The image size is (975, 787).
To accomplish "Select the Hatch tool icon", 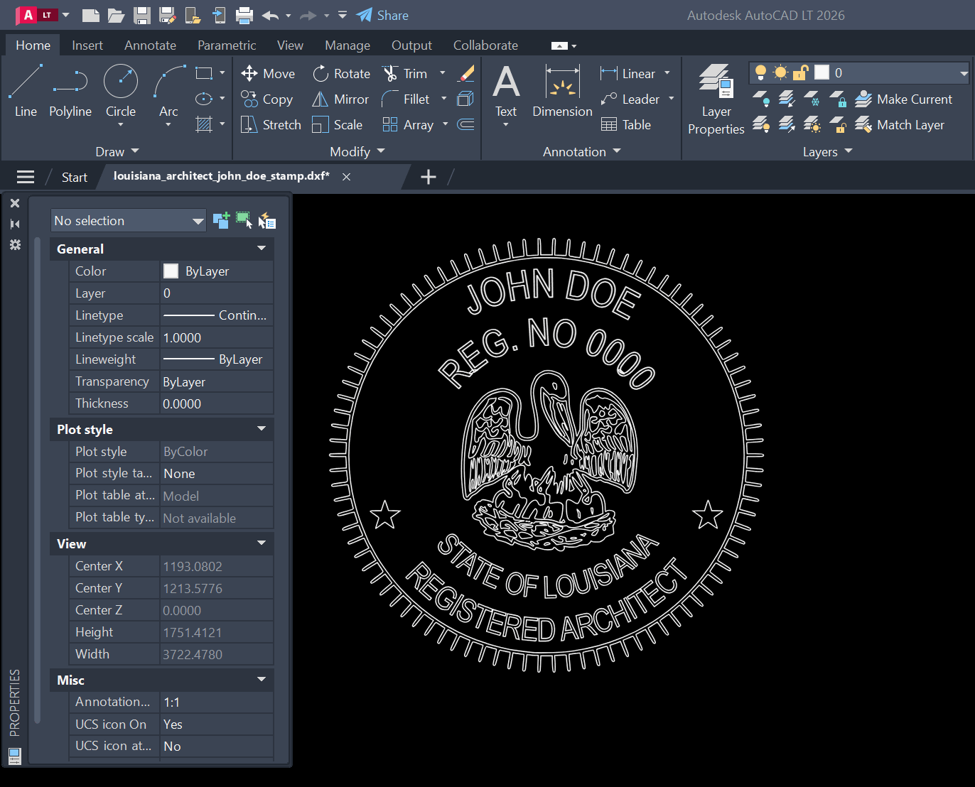I will click(204, 124).
